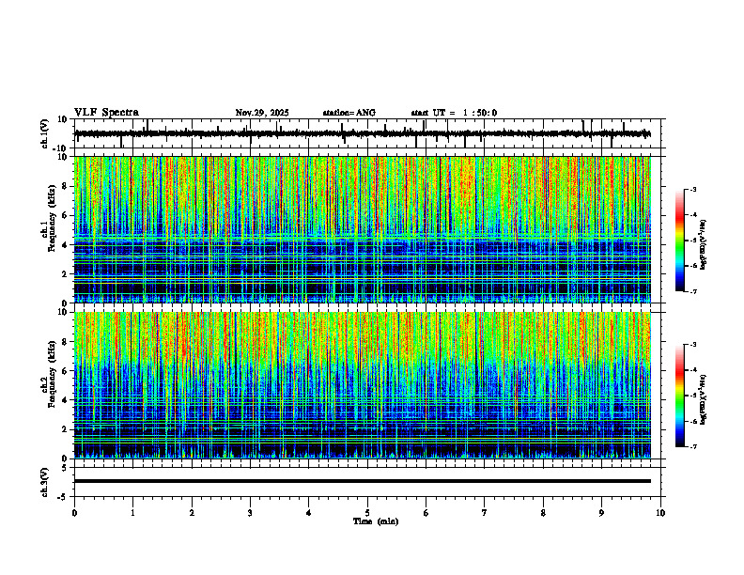Click time axis tick label "2"
The height and width of the screenshot is (575, 744).
click(x=192, y=513)
